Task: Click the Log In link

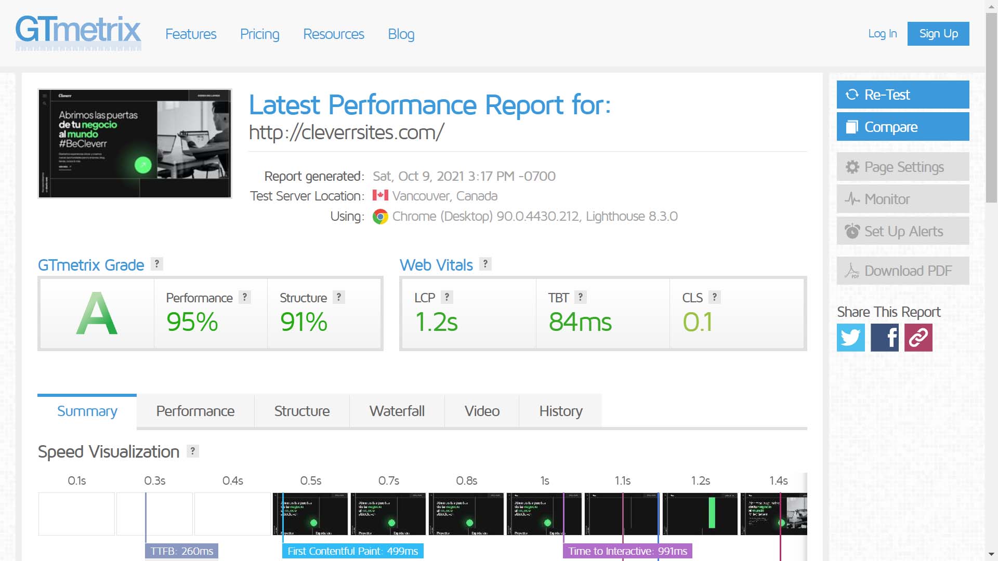Action: (x=883, y=34)
